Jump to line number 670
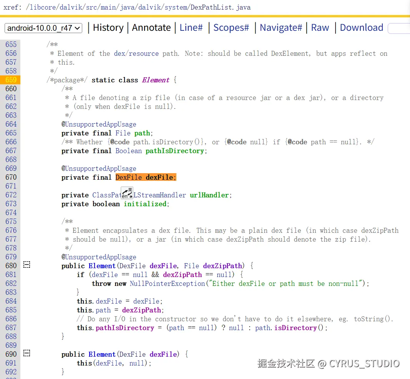The height and width of the screenshot is (379, 410). (x=11, y=177)
